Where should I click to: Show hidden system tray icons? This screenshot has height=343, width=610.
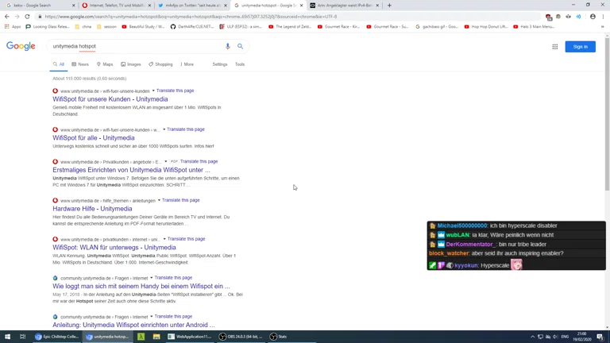[532, 337]
